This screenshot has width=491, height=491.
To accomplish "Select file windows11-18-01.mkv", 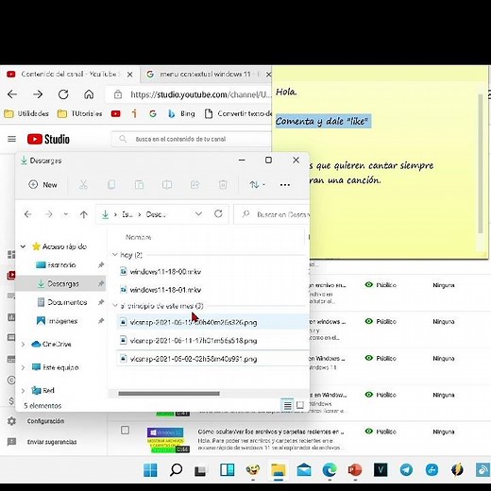I will 165,290.
